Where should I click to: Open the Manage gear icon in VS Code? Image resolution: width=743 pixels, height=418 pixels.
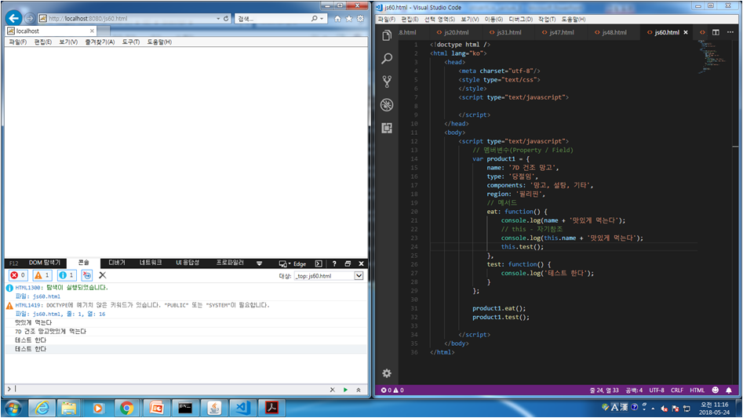tap(387, 373)
